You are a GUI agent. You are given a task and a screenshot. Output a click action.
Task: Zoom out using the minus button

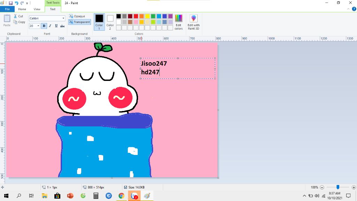(x=322, y=187)
